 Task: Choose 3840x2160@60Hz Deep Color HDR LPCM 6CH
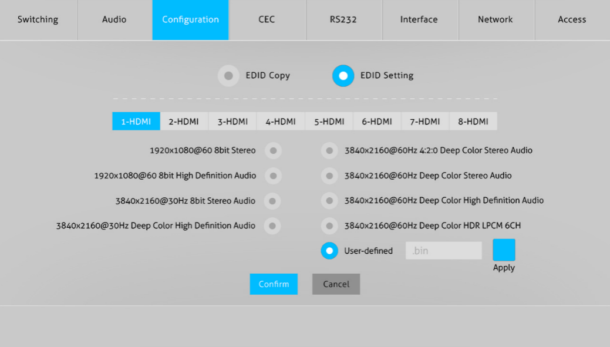coord(329,226)
